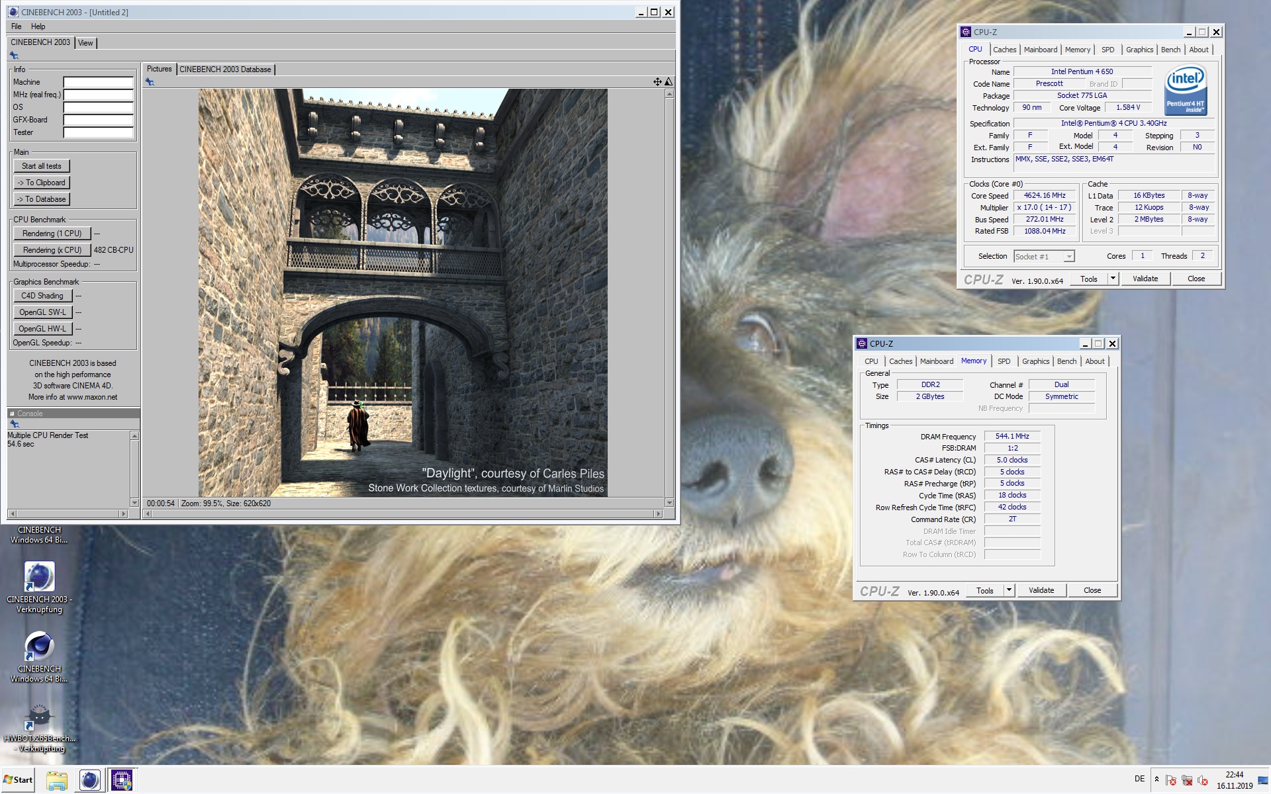Click Tools in the CPU-Z Memory window
1271x794 pixels.
tap(985, 590)
